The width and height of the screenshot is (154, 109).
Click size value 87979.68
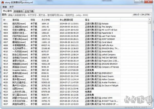(x=46, y=92)
